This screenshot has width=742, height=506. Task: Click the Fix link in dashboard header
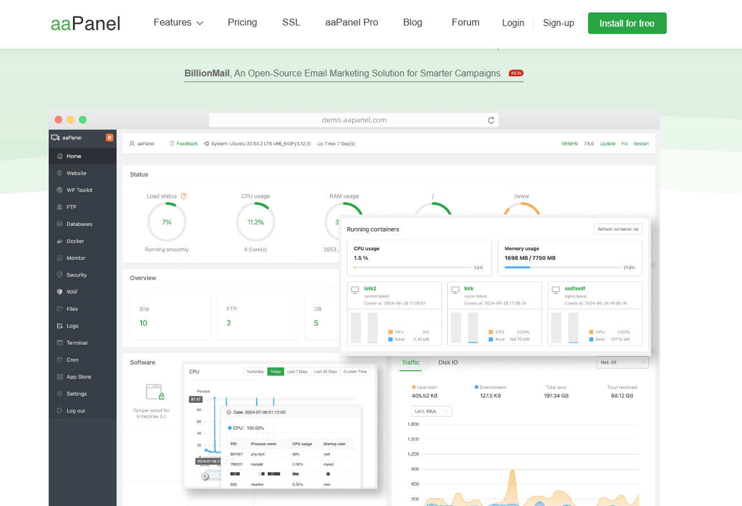pos(624,144)
